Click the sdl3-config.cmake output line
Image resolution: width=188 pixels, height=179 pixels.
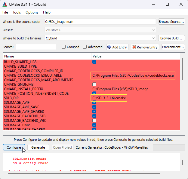point(30,163)
